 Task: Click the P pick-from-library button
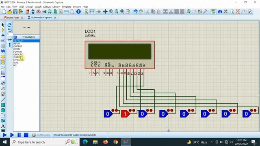(x=15, y=37)
